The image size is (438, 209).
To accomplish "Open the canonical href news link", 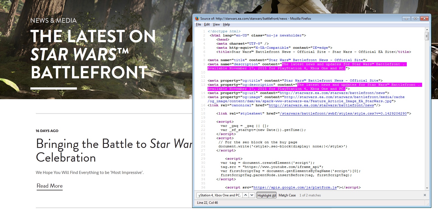I will (x=321, y=105).
